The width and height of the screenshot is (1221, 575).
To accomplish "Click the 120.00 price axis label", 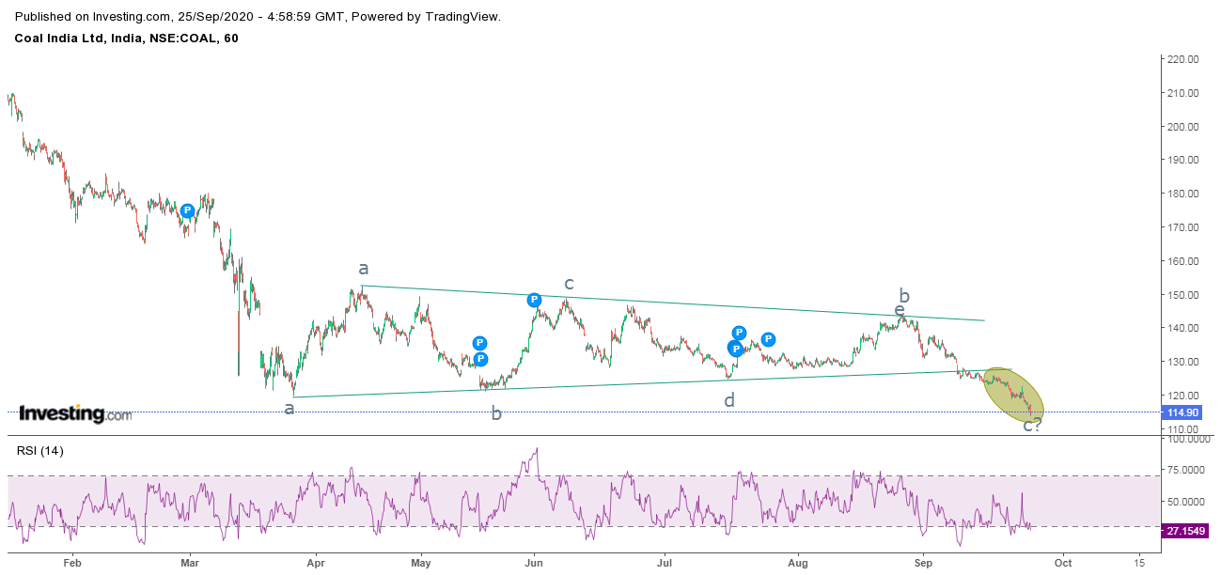I will pyautogui.click(x=1183, y=395).
